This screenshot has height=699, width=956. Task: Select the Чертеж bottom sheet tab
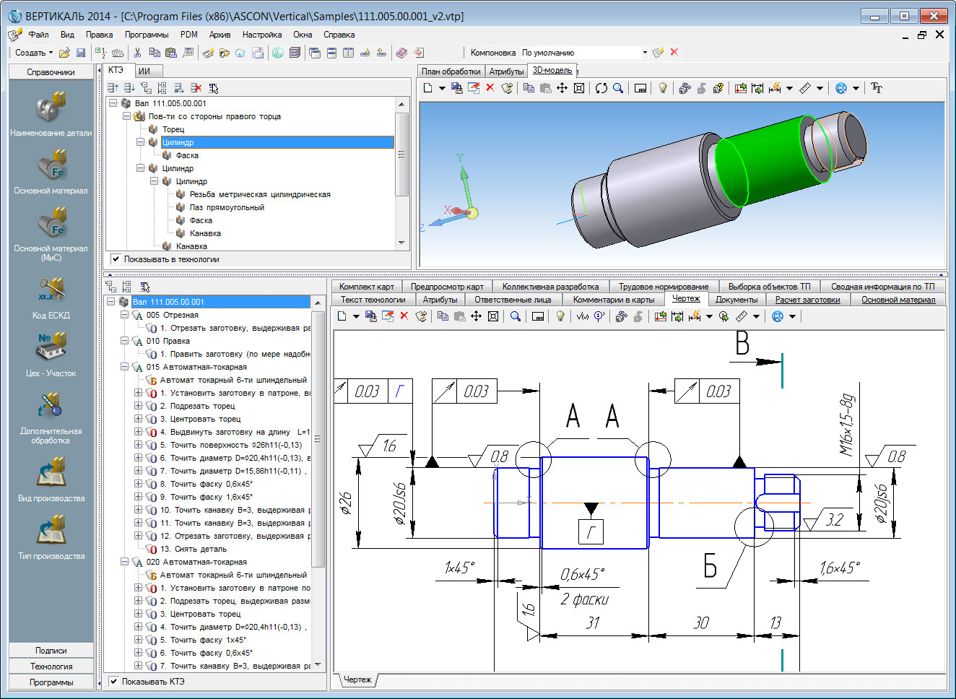357,680
